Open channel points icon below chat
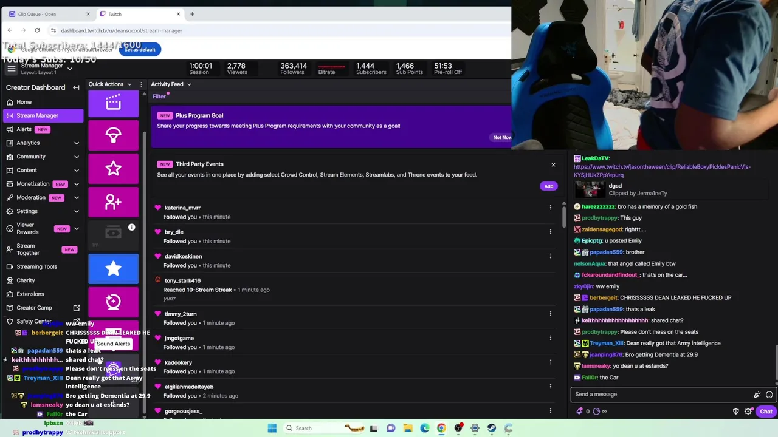Screen dimensions: 778x437 (x=596, y=412)
